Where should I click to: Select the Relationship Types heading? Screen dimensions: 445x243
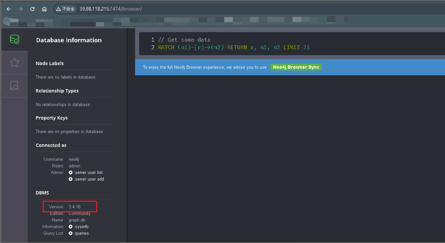(57, 91)
